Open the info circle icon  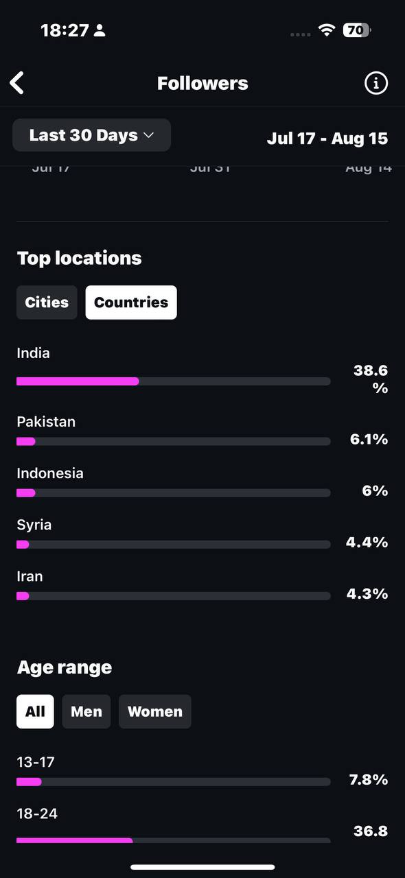(375, 83)
